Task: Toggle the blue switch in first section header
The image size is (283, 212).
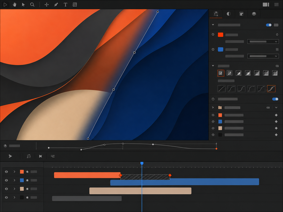Action: pyautogui.click(x=269, y=25)
